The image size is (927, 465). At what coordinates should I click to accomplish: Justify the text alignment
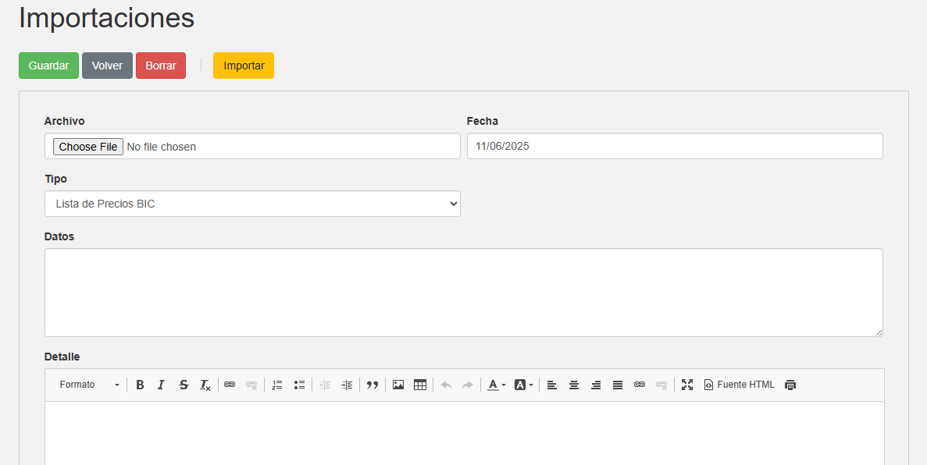tap(618, 385)
